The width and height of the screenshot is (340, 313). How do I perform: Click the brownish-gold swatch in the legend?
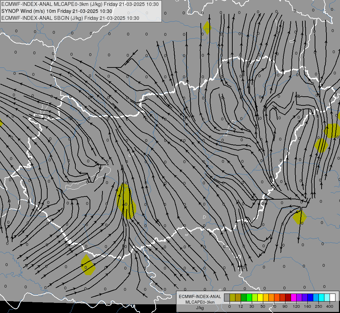[x=238, y=297]
